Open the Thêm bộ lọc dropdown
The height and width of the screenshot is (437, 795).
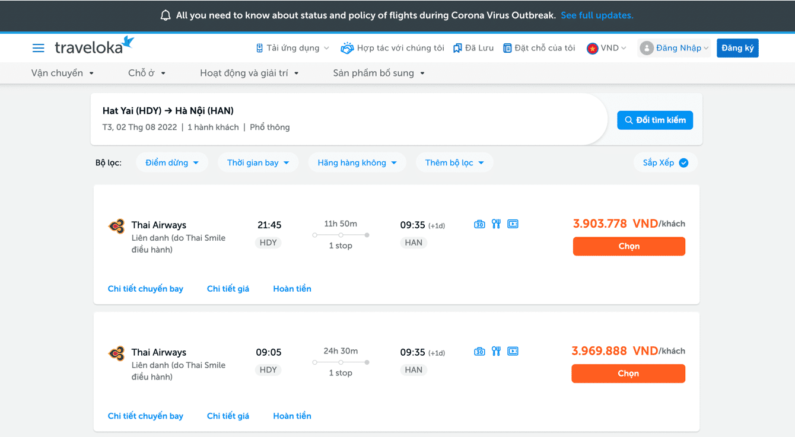(x=454, y=162)
